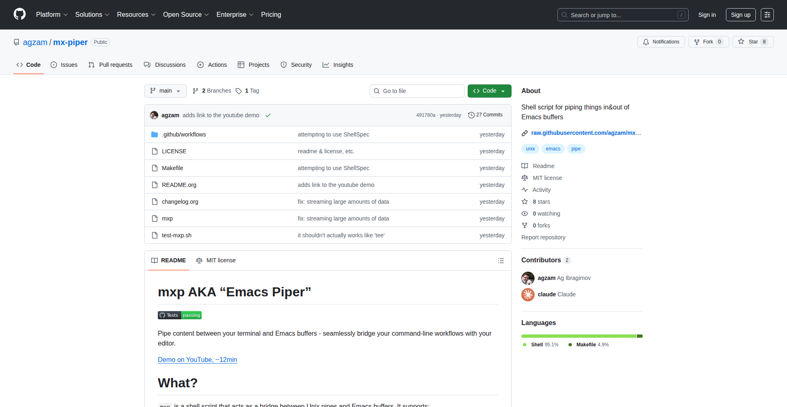Open the Demo on YouTube link

[x=197, y=360]
